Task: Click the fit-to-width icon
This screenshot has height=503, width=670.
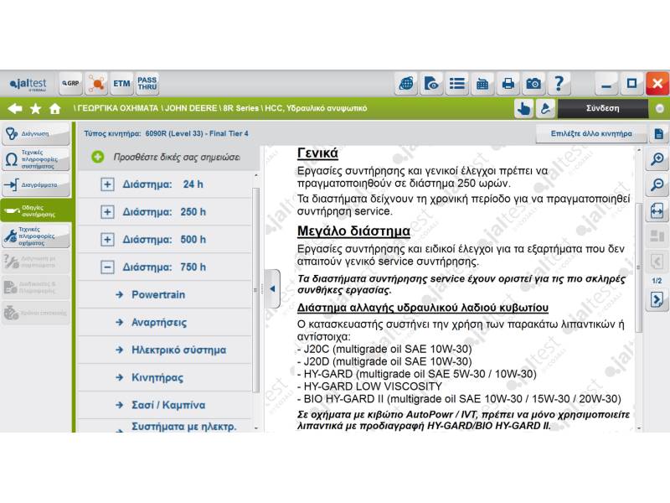Action: click(x=657, y=211)
